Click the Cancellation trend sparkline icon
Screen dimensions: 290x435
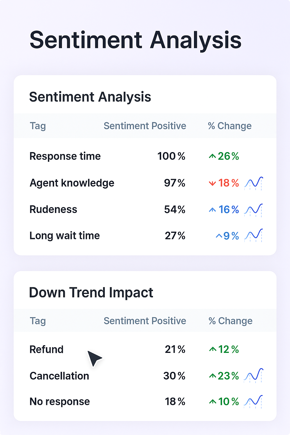coord(253,375)
